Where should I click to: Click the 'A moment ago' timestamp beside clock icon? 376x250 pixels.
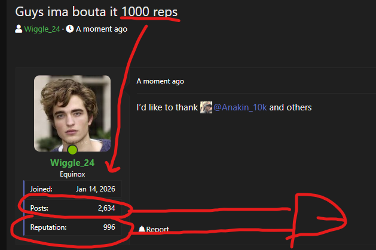pyautogui.click(x=102, y=29)
